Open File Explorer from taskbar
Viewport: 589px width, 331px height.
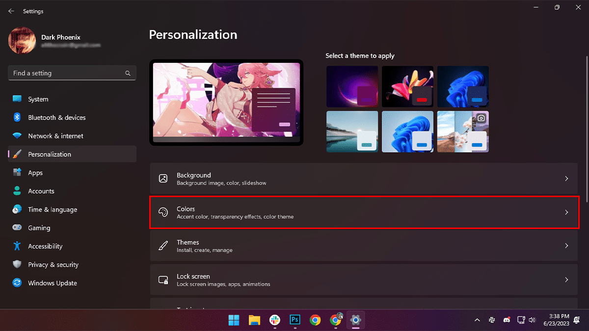pos(254,320)
